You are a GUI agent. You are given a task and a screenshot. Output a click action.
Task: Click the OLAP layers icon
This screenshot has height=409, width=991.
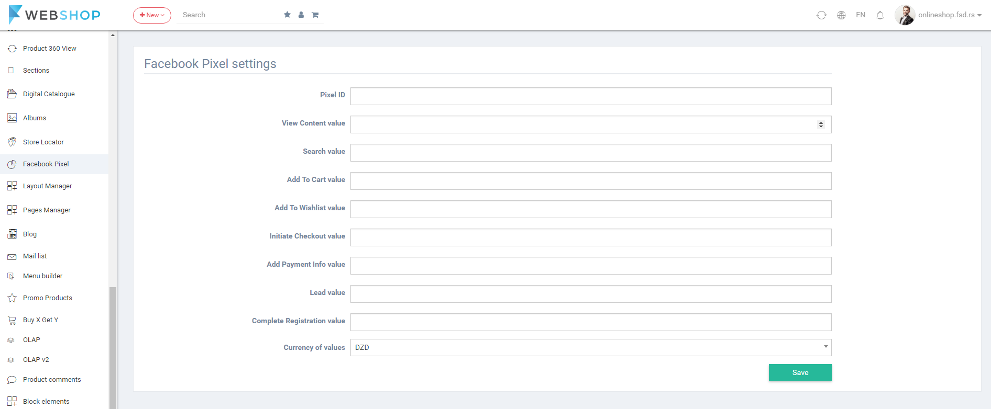(x=11, y=340)
